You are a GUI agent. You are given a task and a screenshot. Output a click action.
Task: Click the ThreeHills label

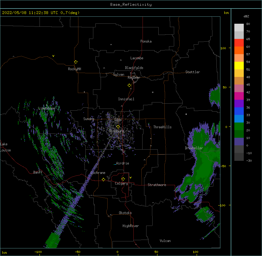tap(162, 127)
